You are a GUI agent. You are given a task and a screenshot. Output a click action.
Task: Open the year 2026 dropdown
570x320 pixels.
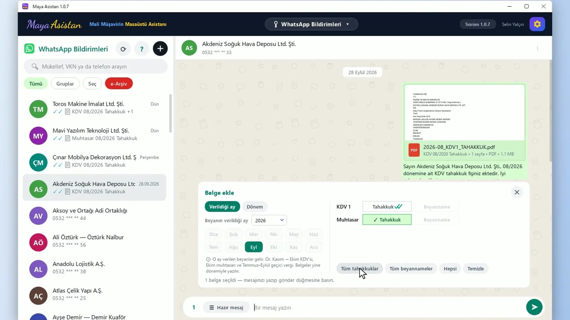[269, 220]
